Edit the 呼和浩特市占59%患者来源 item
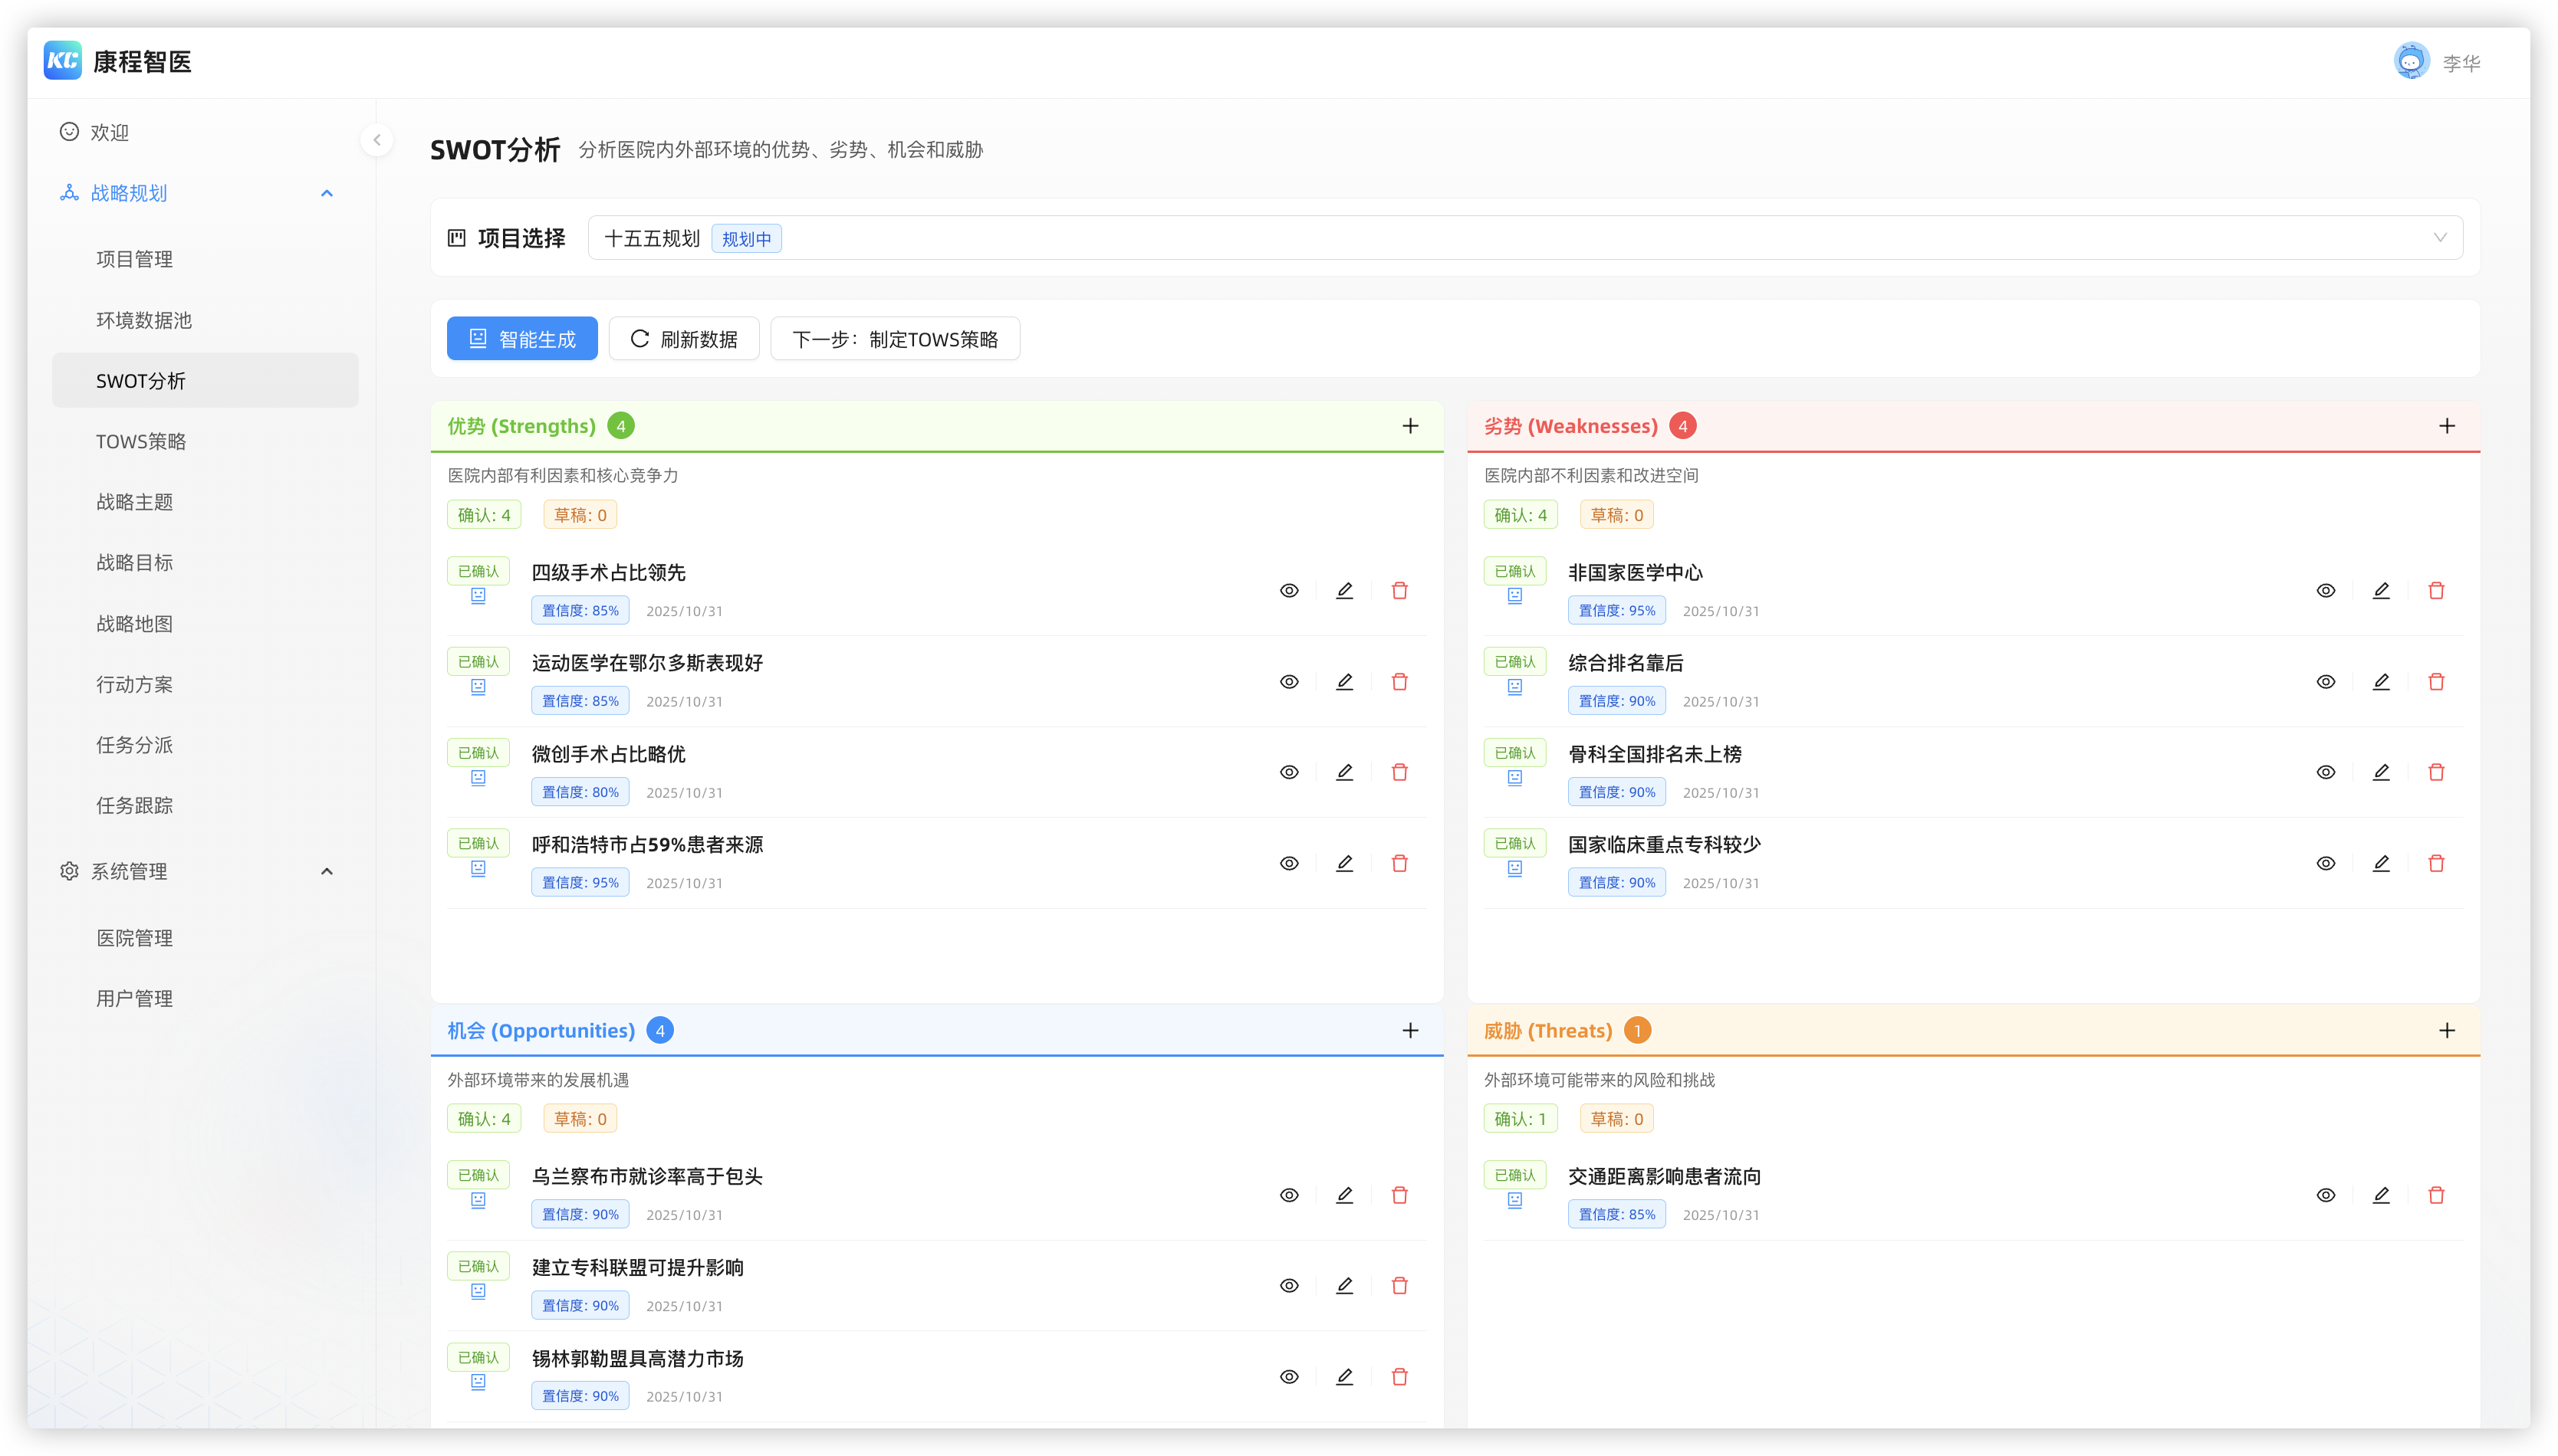Image resolution: width=2558 pixels, height=1456 pixels. click(1344, 863)
